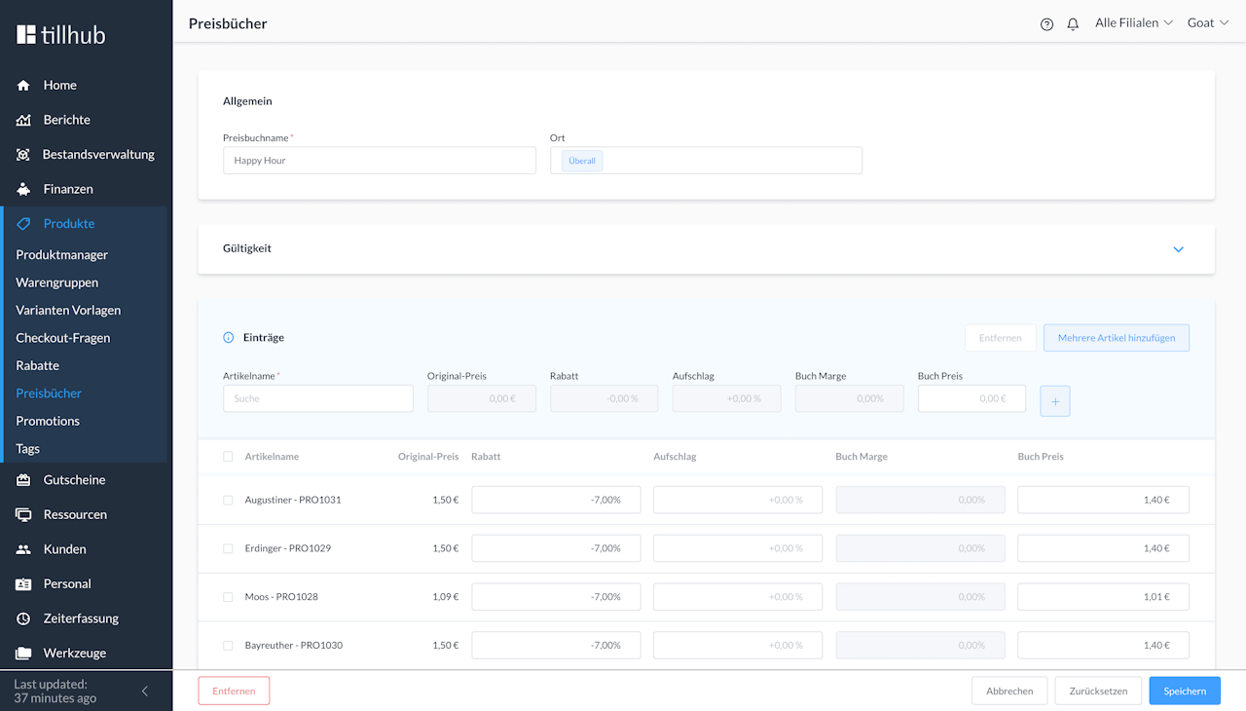Collapse sidebar with the left chevron

(145, 692)
